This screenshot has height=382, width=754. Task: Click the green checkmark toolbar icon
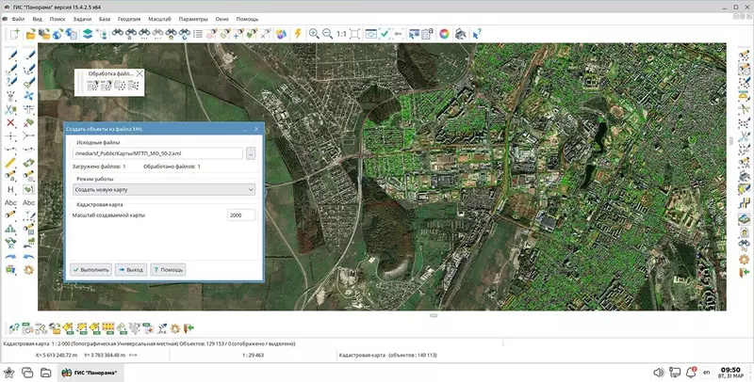coord(385,34)
